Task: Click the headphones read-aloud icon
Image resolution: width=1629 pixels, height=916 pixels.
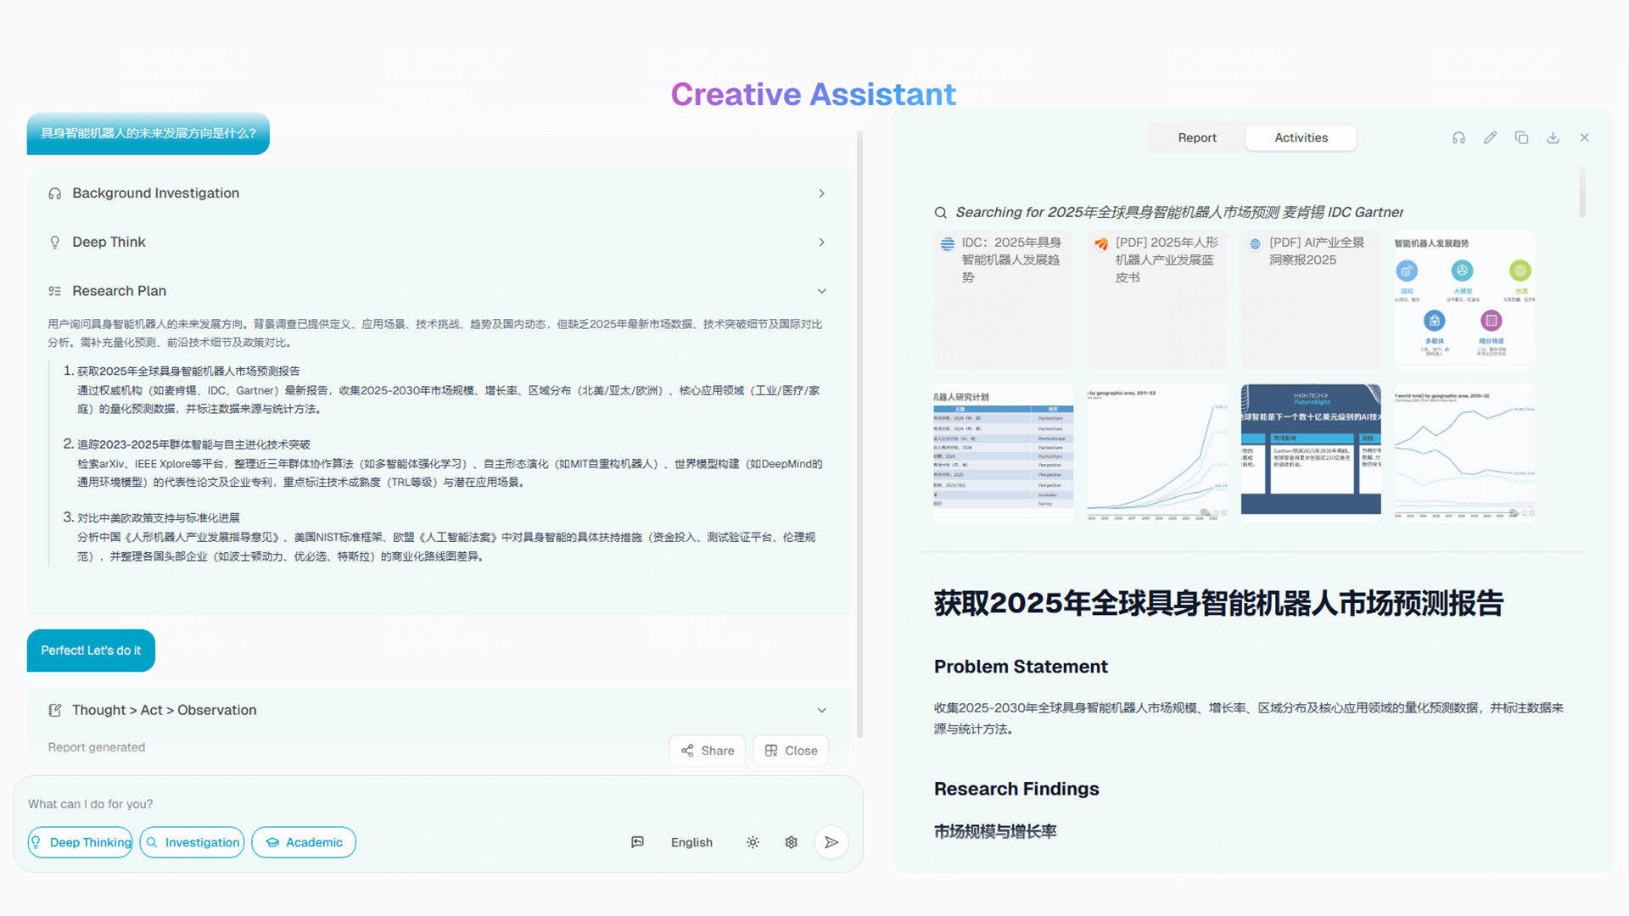Action: [x=1458, y=137]
